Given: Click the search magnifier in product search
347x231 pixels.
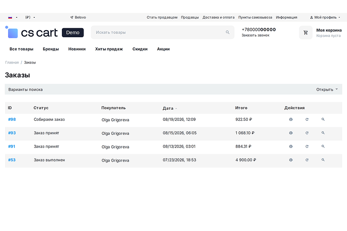Looking at the screenshot, I should [x=227, y=32].
